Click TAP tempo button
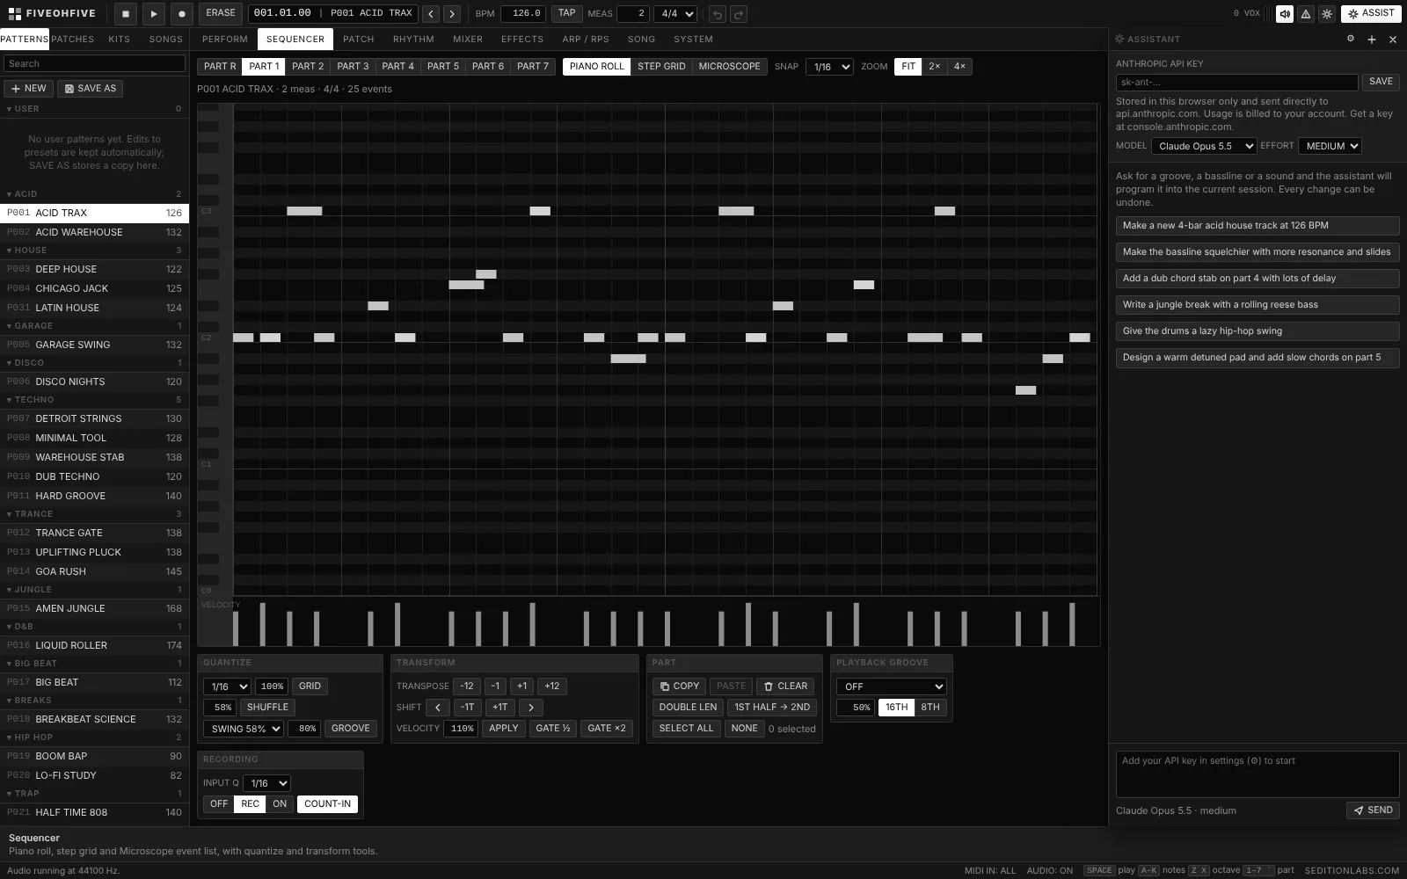Screen dimensions: 1407x879 [x=567, y=13]
